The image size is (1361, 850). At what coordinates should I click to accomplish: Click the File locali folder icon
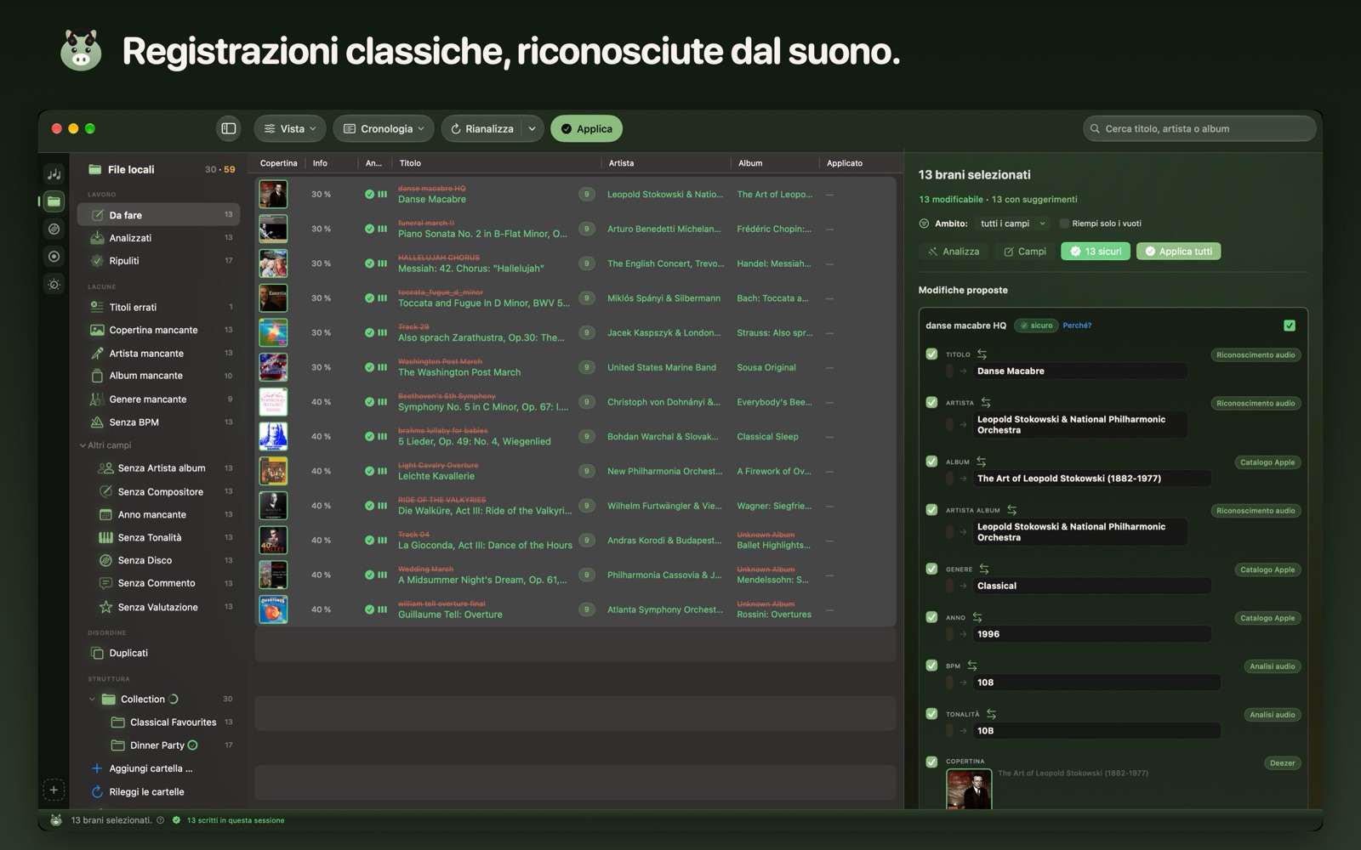click(94, 169)
